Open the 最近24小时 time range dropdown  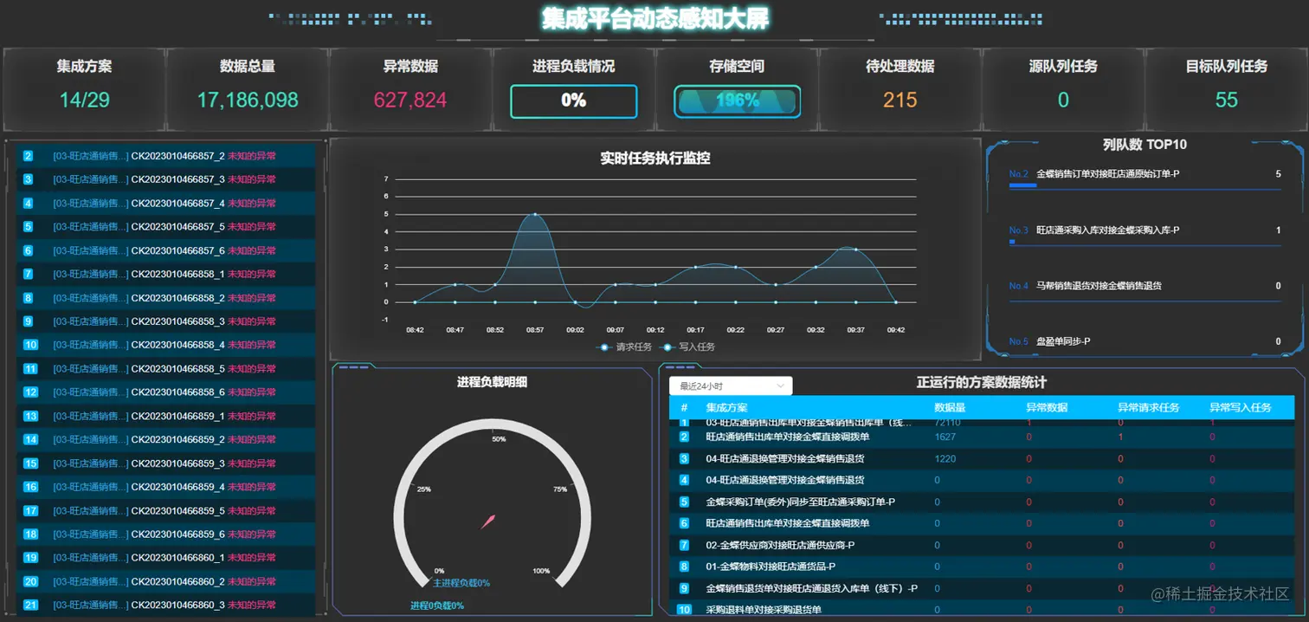click(x=730, y=385)
